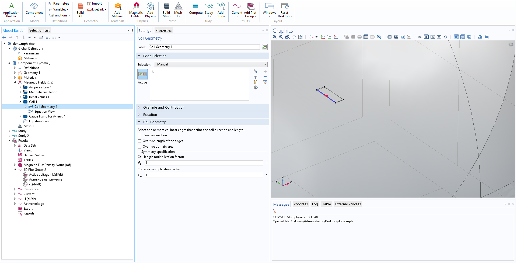The width and height of the screenshot is (517, 263).
Task: Click the print graphics icon
Action: click(486, 37)
